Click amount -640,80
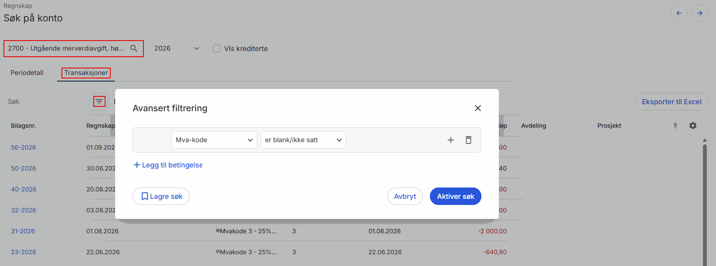This screenshot has width=716, height=266. 495,252
